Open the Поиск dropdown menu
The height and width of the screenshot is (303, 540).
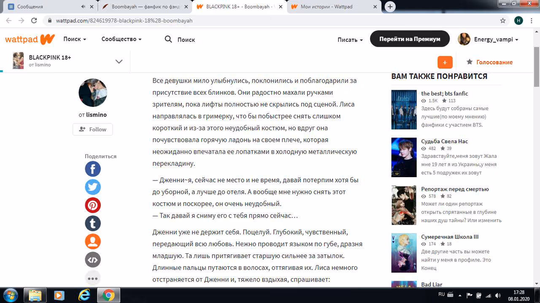[75, 39]
